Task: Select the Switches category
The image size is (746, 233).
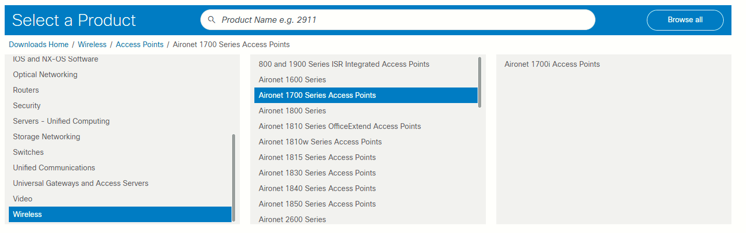Action: pos(28,152)
